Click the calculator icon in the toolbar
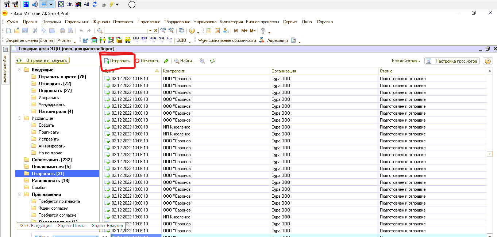 tap(209, 31)
